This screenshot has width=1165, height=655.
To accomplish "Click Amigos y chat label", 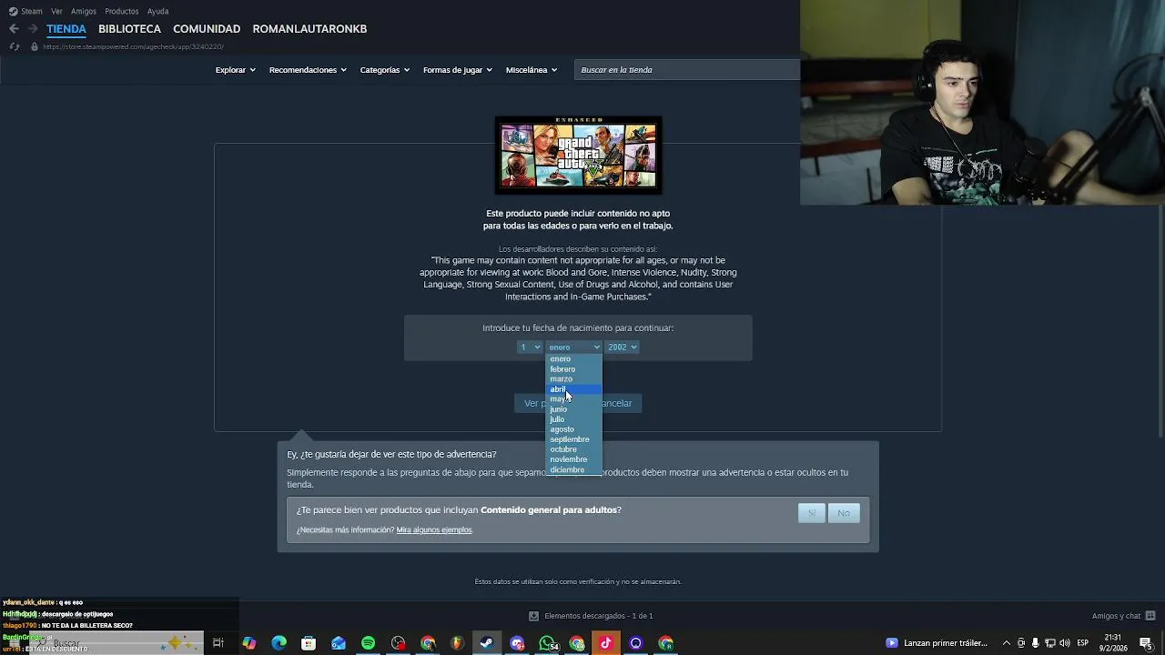I will point(1116,616).
